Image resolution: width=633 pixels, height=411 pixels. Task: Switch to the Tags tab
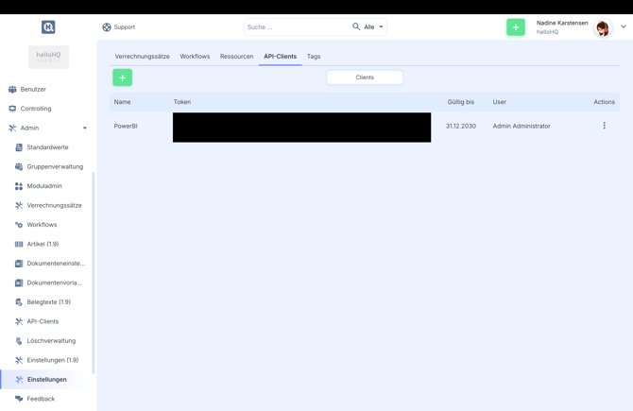pos(314,57)
